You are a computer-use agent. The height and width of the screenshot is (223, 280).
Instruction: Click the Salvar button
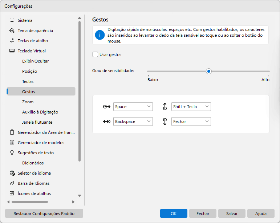(x=232, y=213)
